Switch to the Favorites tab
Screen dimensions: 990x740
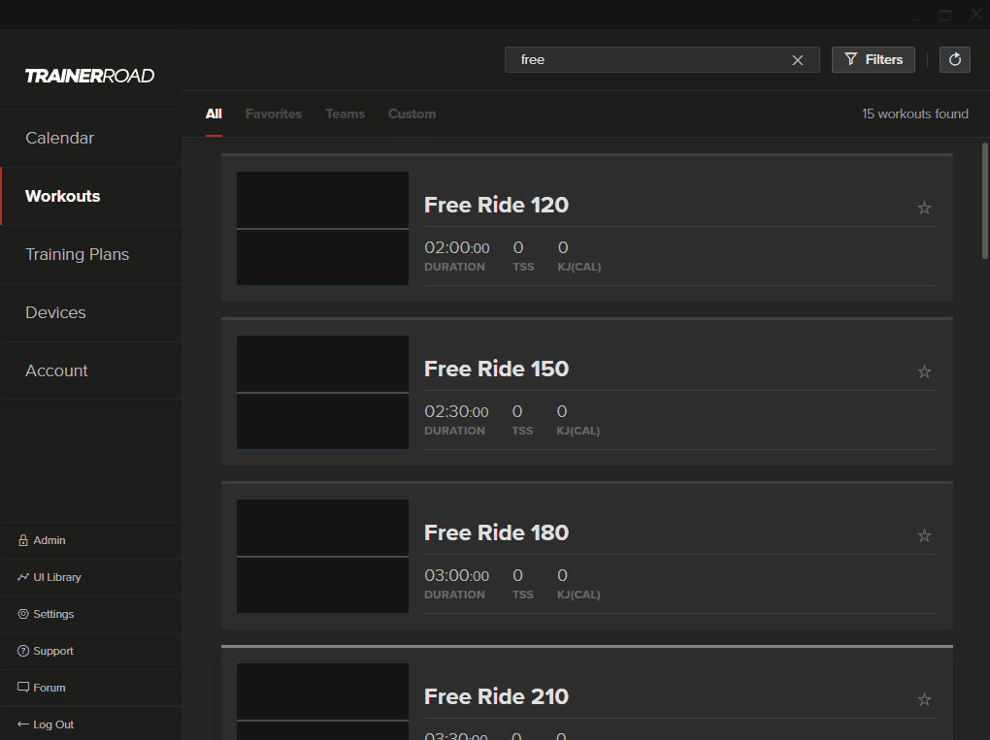(x=274, y=113)
